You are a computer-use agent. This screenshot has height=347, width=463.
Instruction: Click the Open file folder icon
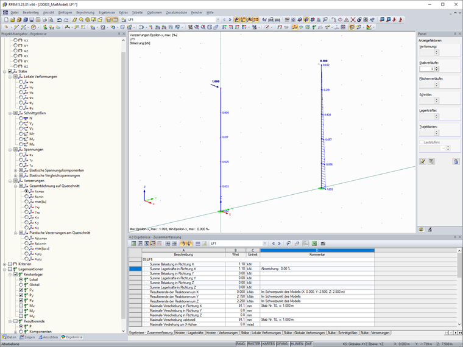(x=13, y=19)
